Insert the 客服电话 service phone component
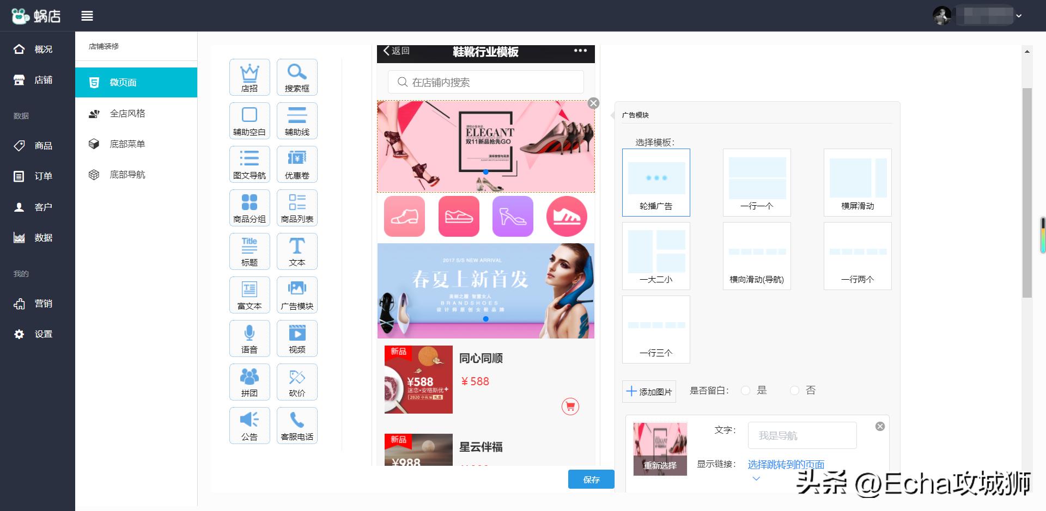Screen dimensions: 1046x511 click(x=297, y=425)
